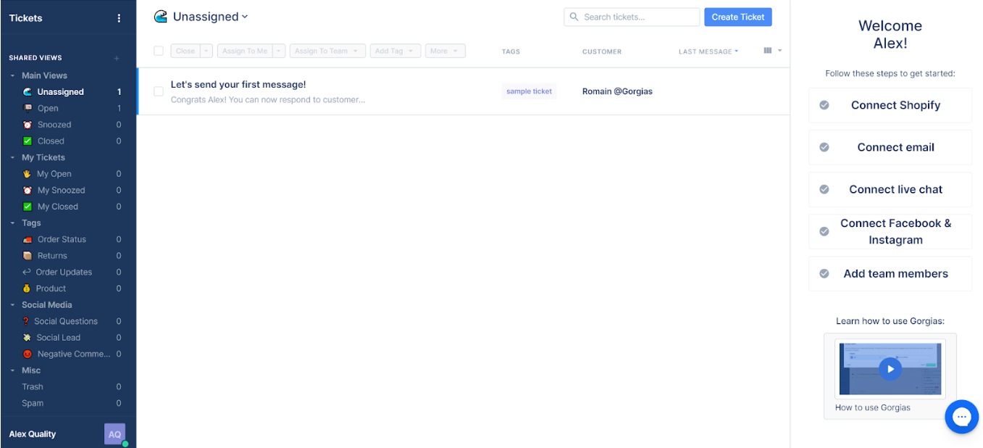Click the wave icon beside Unassigned title
983x448 pixels.
[161, 17]
